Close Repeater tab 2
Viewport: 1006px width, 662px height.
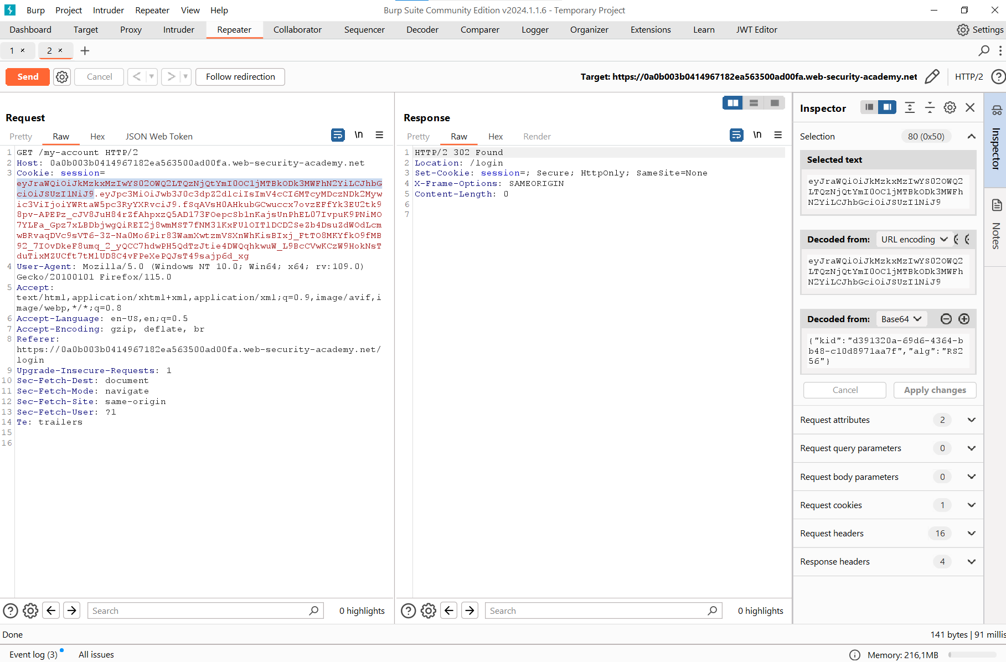tap(60, 50)
